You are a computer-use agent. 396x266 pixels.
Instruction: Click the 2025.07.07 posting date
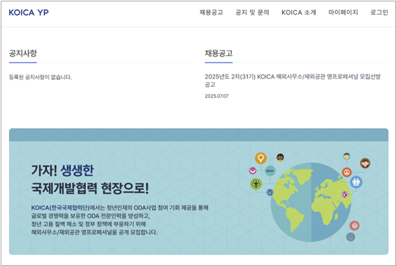(x=217, y=96)
